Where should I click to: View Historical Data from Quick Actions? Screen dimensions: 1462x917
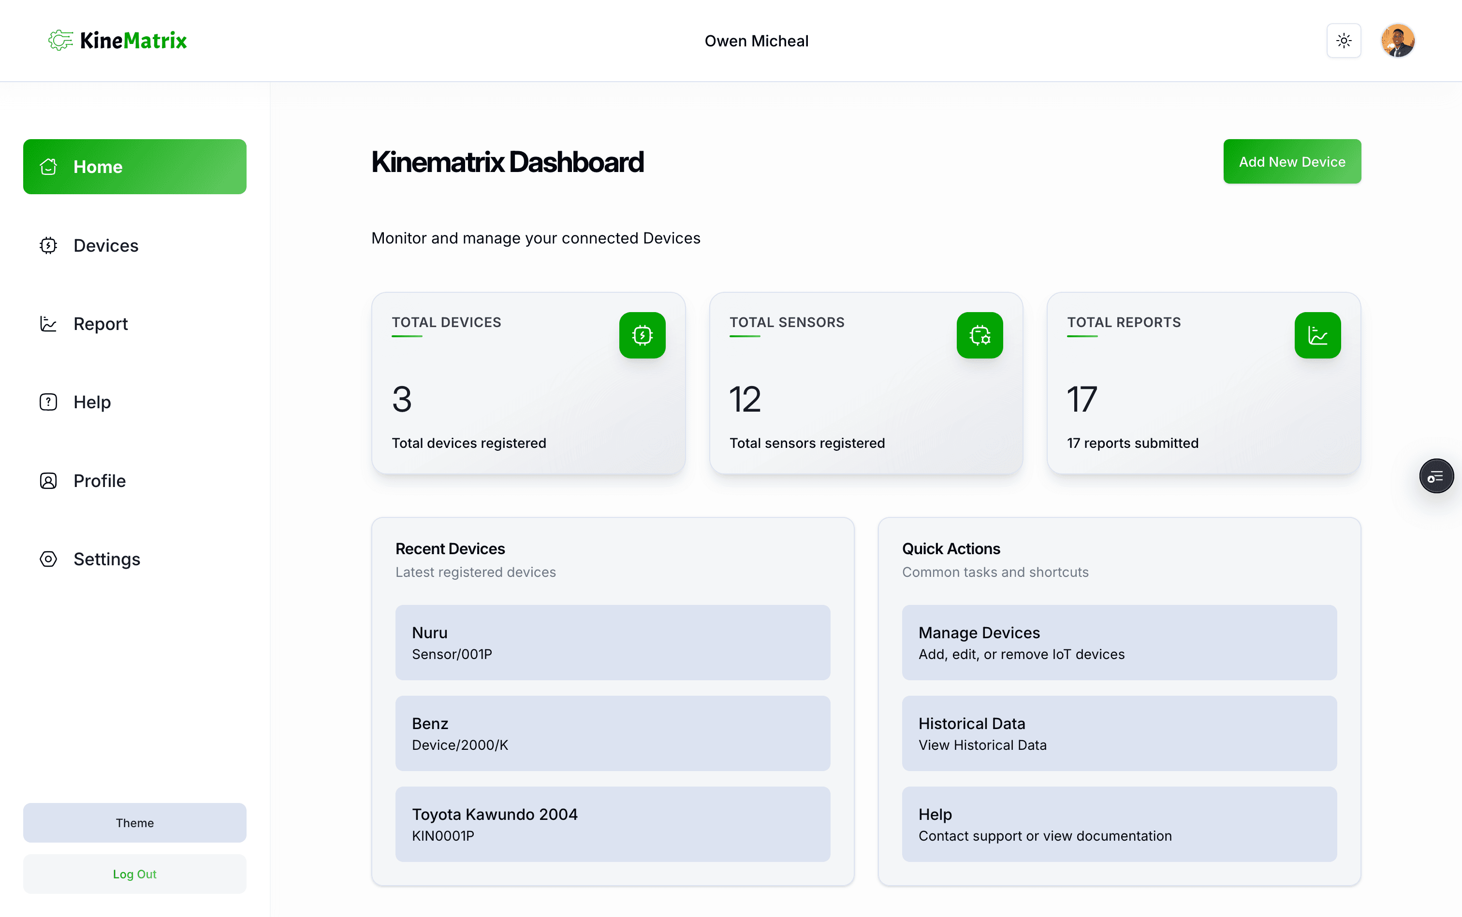click(1119, 733)
